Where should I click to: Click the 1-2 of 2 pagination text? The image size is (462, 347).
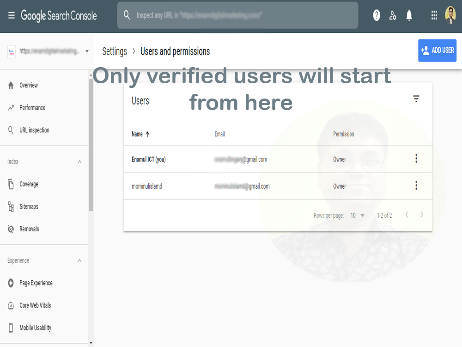pyautogui.click(x=384, y=216)
